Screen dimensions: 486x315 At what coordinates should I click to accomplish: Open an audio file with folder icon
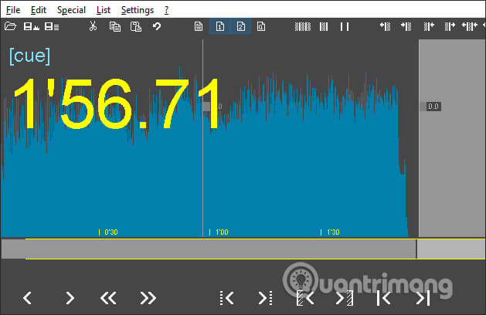click(x=10, y=26)
